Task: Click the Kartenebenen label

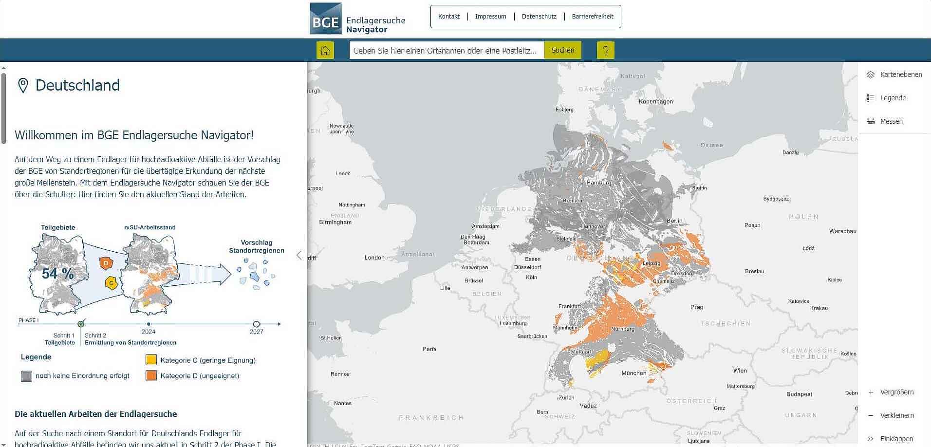Action: (x=901, y=74)
